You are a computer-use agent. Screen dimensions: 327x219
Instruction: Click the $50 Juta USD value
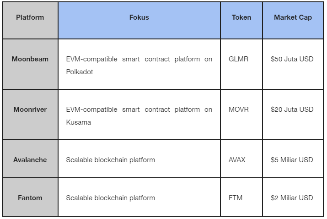292,59
